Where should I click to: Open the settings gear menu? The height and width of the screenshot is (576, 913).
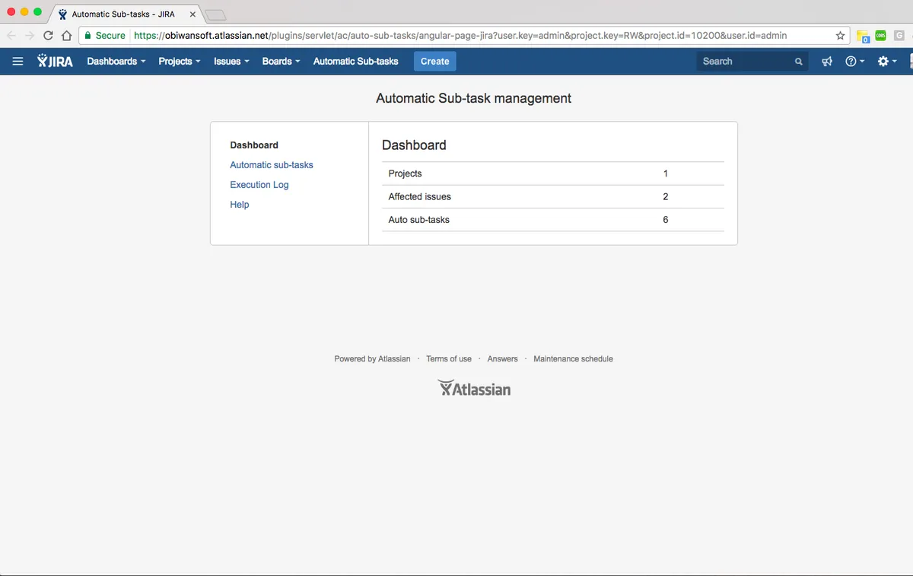click(887, 62)
